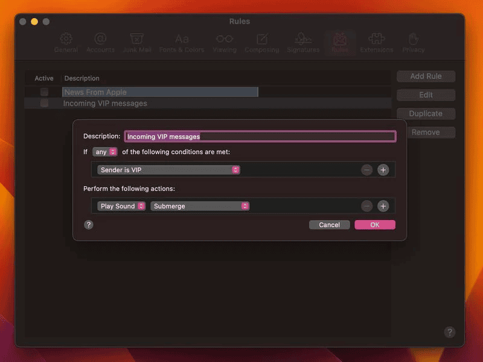The image size is (483, 362).
Task: Open Fonts & Colors preferences
Action: (x=182, y=42)
